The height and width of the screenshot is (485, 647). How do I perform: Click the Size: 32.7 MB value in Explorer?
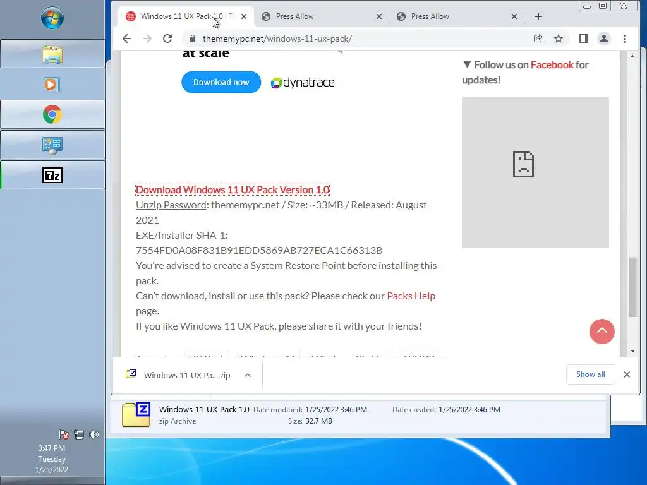(318, 421)
